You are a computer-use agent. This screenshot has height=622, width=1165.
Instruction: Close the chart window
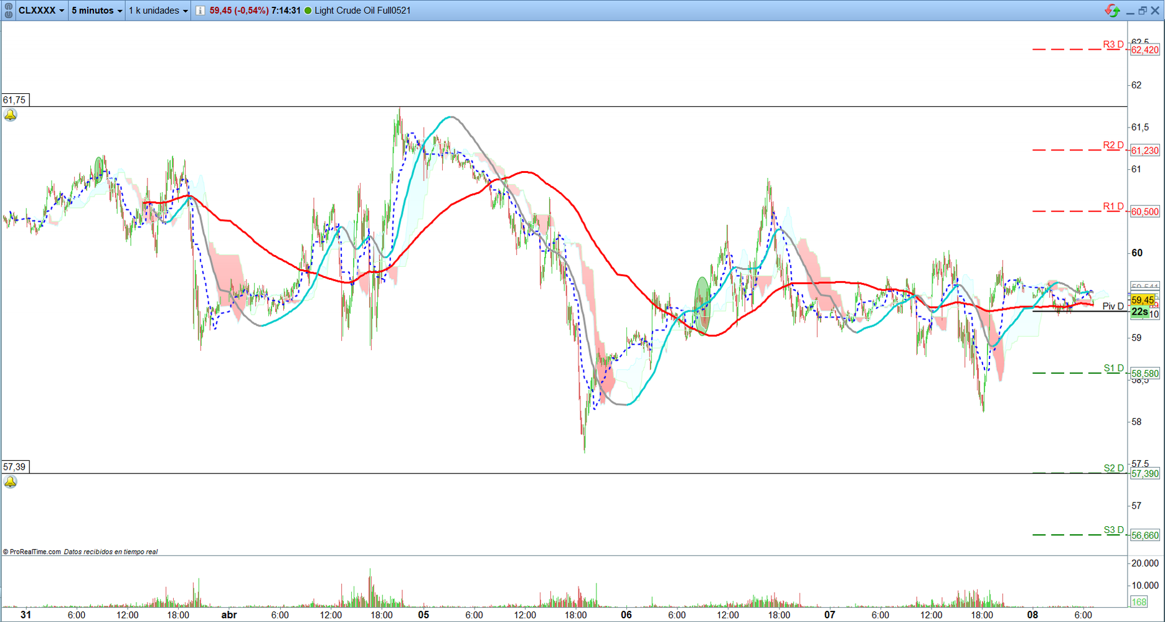[x=1156, y=11]
